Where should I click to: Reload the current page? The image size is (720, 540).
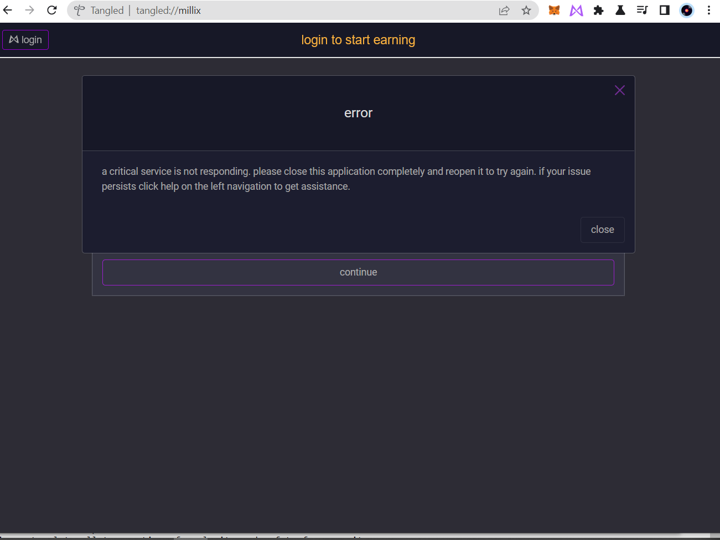52,10
